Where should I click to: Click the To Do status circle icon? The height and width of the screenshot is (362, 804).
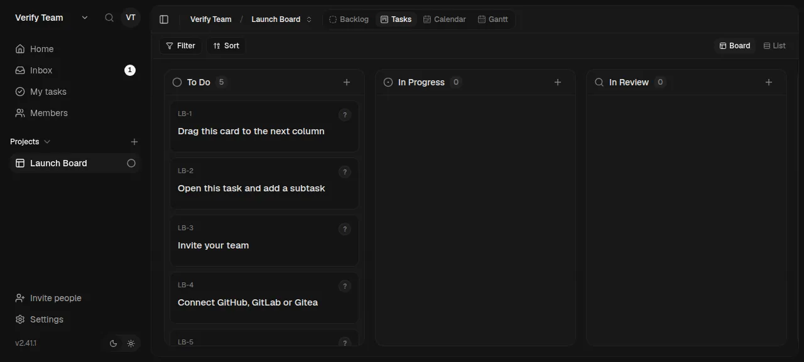tap(177, 82)
